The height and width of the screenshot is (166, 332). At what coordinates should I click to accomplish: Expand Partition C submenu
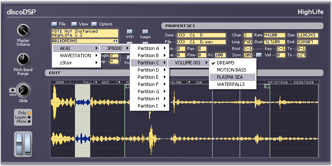pyautogui.click(x=149, y=63)
